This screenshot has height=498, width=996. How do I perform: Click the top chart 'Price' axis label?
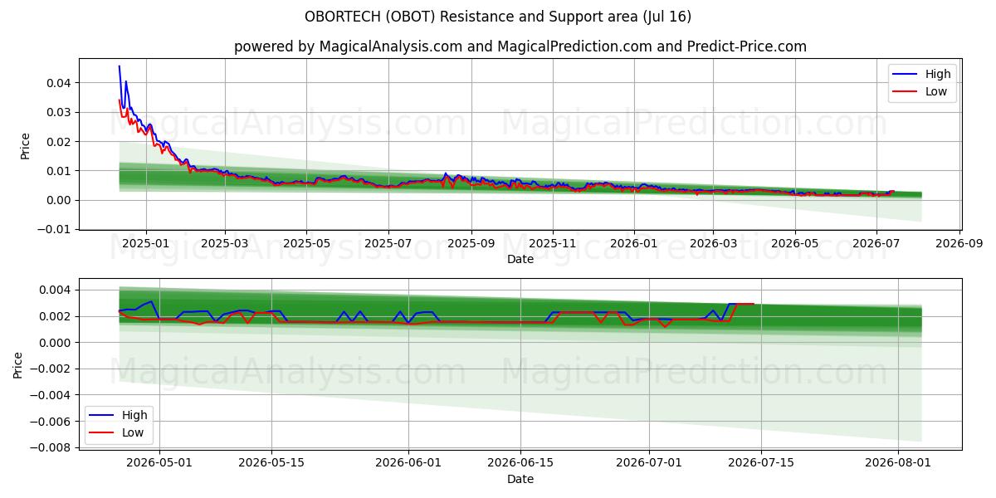tap(25, 144)
